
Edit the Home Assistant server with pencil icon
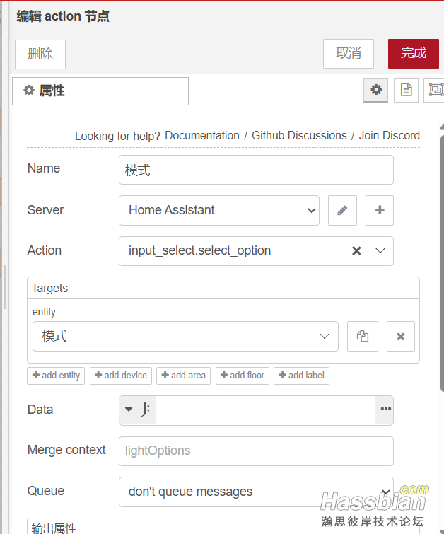coord(342,210)
